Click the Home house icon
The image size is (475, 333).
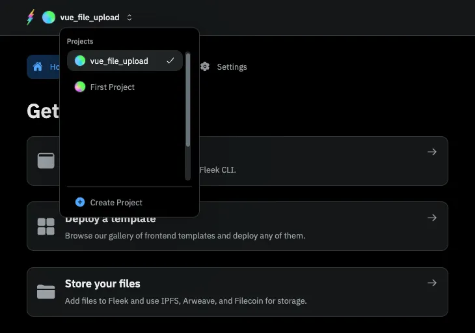pos(38,66)
